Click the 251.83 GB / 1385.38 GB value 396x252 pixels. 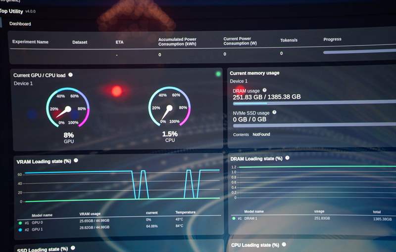tap(267, 97)
